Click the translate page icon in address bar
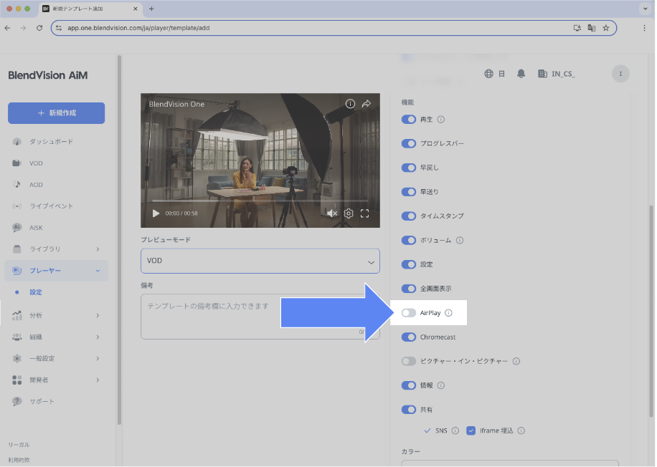 click(x=592, y=28)
